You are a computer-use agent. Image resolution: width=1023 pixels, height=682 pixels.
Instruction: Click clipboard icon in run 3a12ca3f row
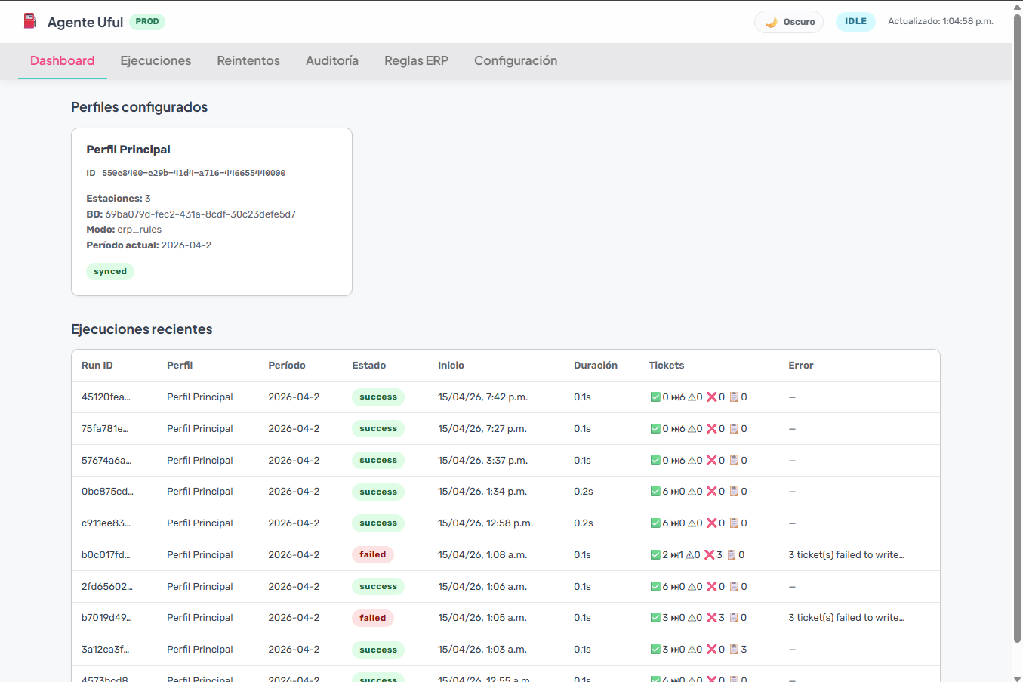coord(733,650)
